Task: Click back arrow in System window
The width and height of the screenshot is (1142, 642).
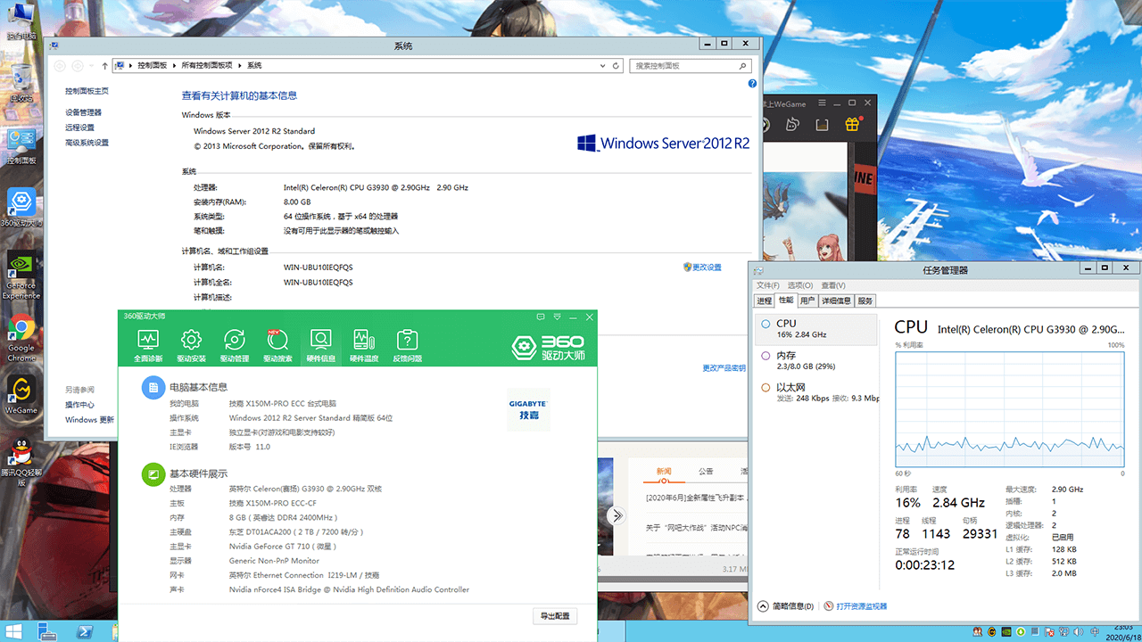Action: 60,66
